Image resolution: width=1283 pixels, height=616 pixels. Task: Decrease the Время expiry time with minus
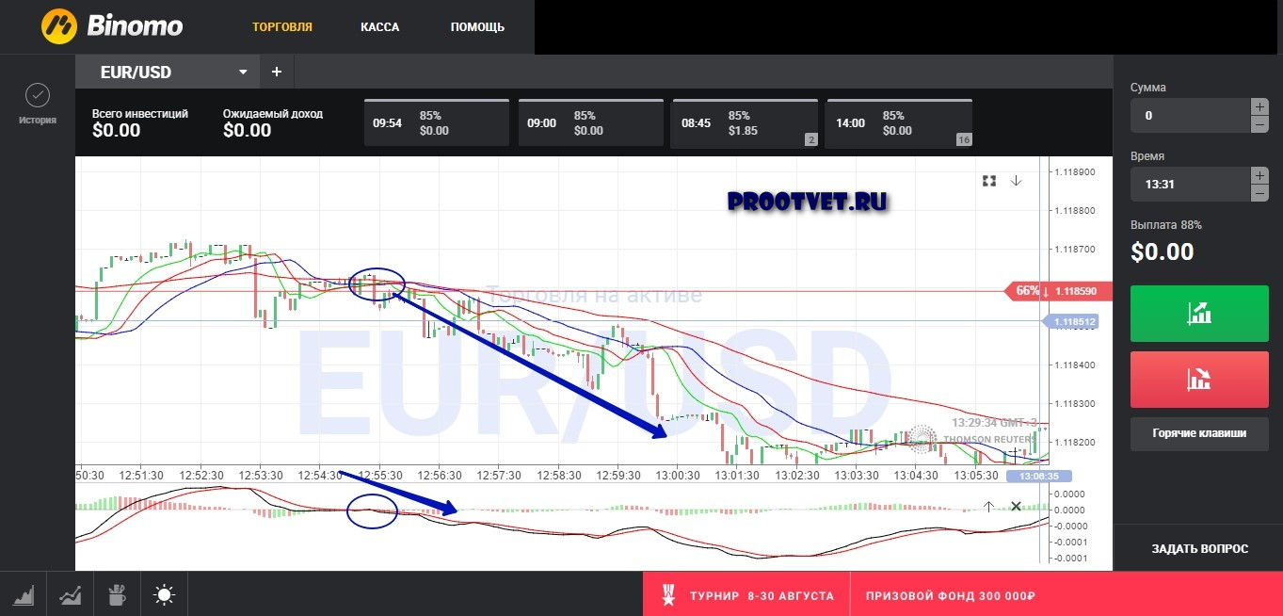(x=1259, y=193)
